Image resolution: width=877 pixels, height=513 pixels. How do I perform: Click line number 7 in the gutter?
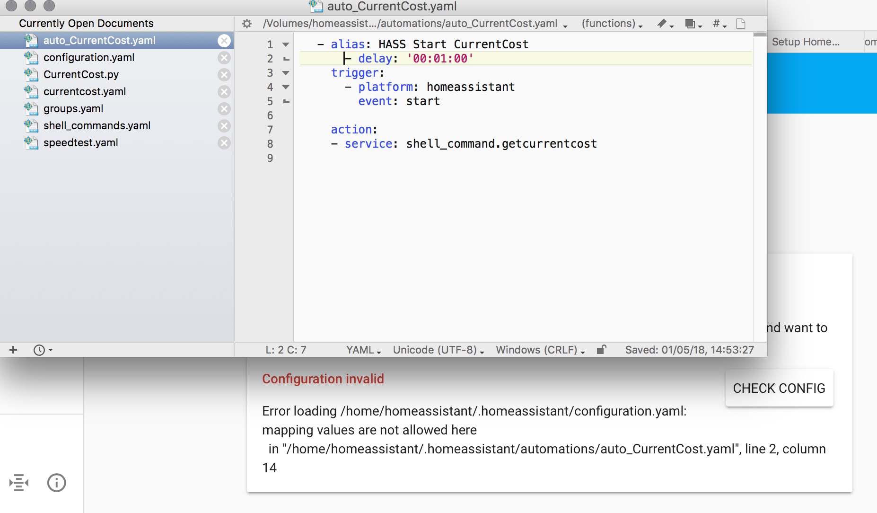[x=270, y=130]
